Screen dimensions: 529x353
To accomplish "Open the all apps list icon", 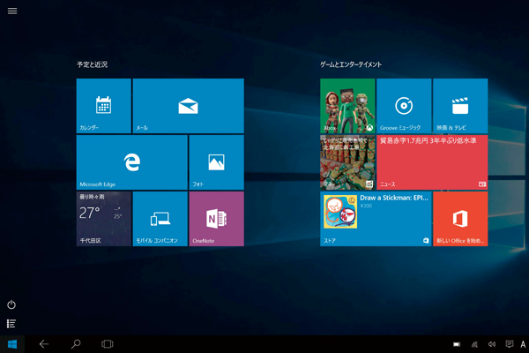I will pyautogui.click(x=11, y=324).
